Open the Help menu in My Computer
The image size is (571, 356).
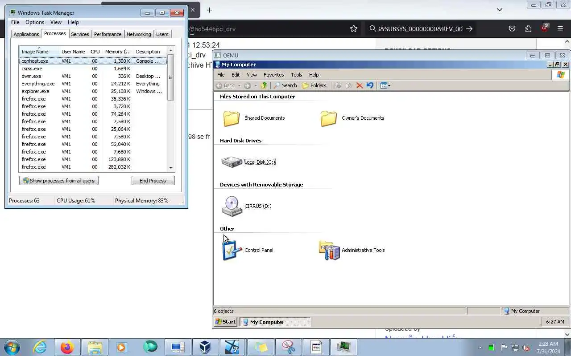314,75
